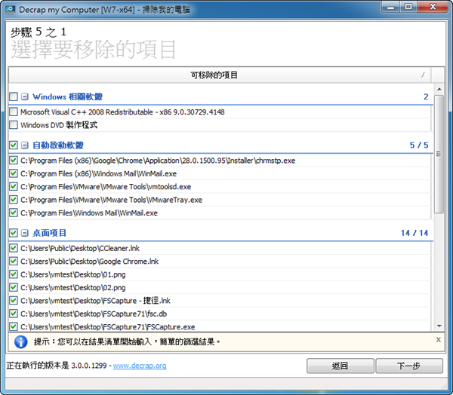This screenshot has height=395, width=453.
Task: Select the 自動啟動軟體 group title
Action: tap(58, 145)
